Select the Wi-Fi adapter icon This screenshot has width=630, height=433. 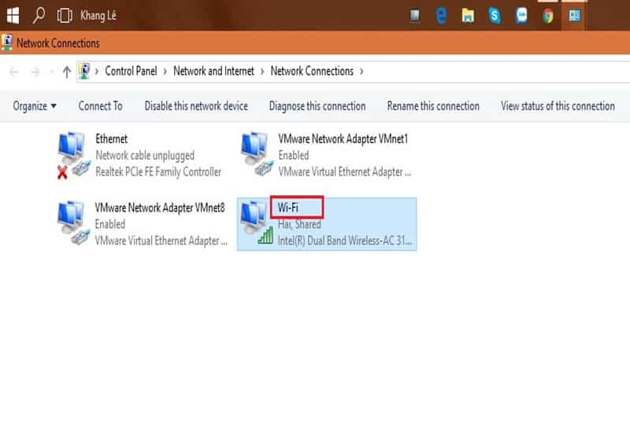(257, 224)
